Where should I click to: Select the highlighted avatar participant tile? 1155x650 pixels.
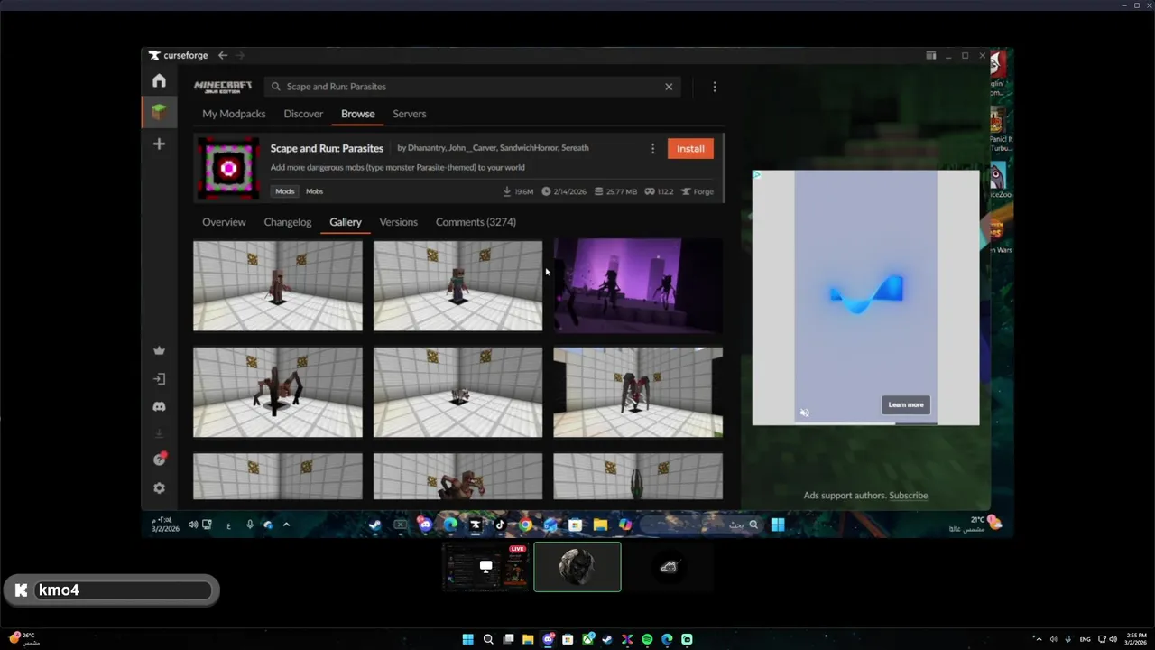click(x=577, y=567)
